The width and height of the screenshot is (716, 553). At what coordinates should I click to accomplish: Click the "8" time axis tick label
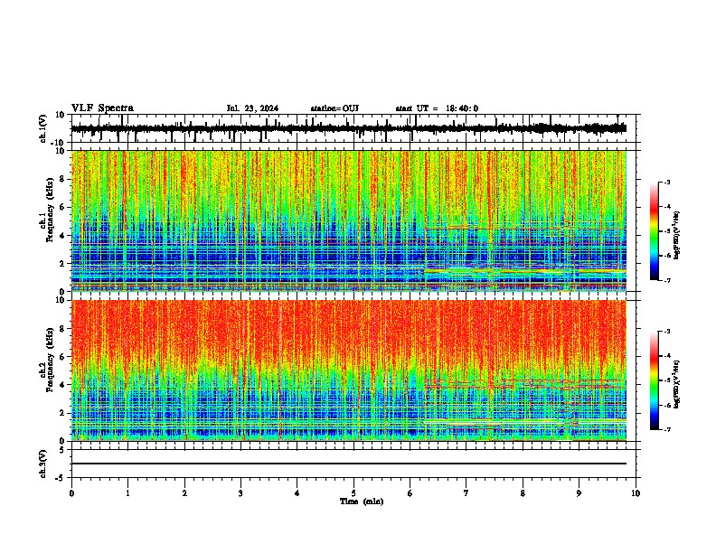(x=523, y=493)
